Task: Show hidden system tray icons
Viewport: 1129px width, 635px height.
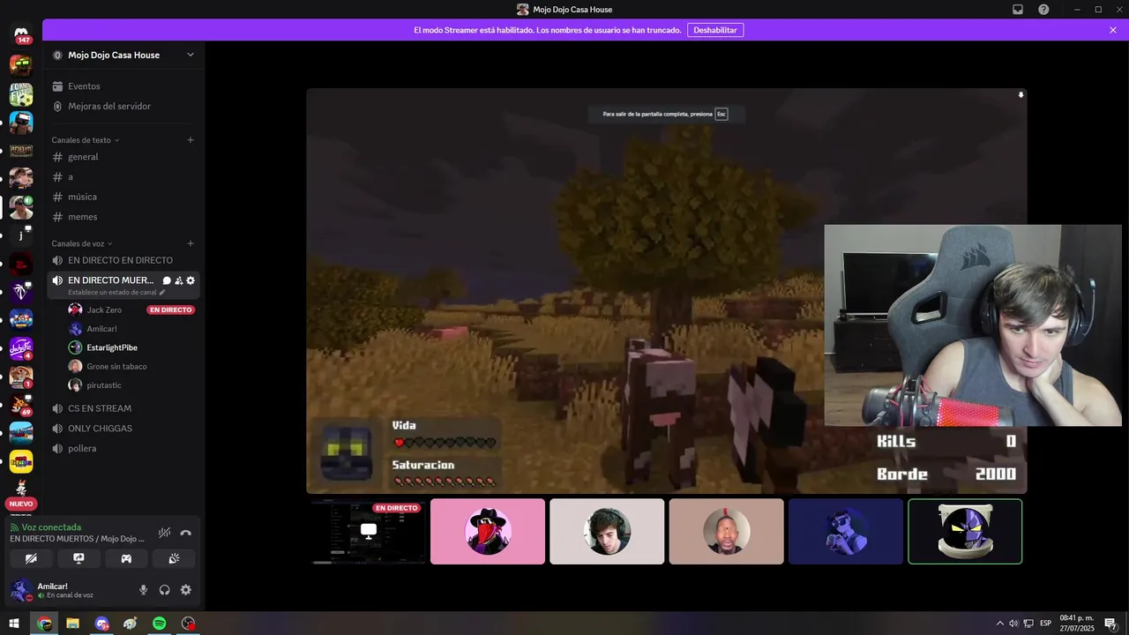Action: (x=999, y=624)
